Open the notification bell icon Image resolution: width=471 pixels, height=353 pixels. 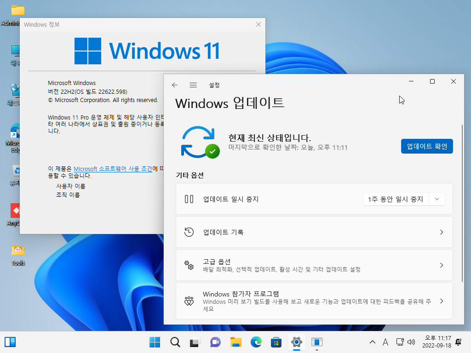(x=459, y=342)
